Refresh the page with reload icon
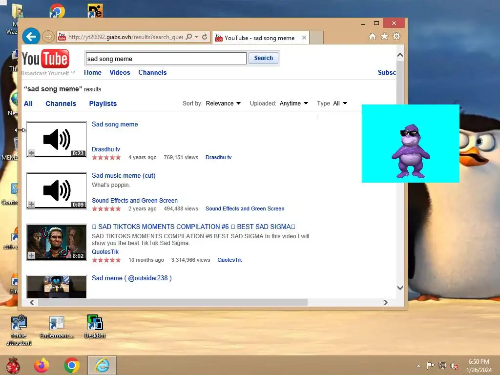Screen dimensions: 500x375 205,37
